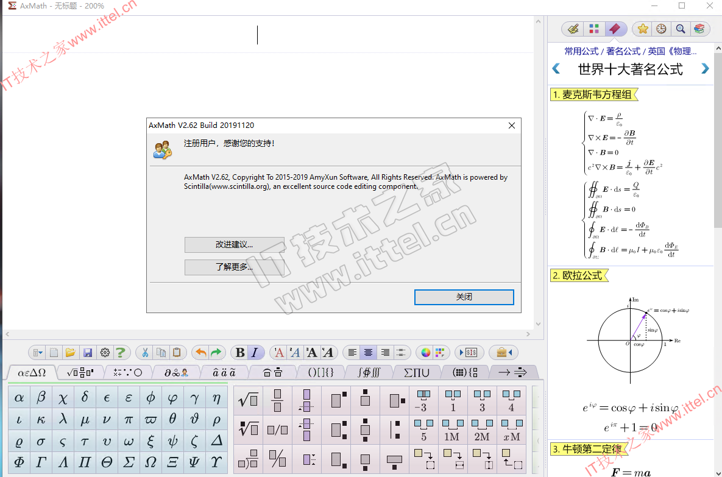Redo with the green arrow

click(x=216, y=353)
